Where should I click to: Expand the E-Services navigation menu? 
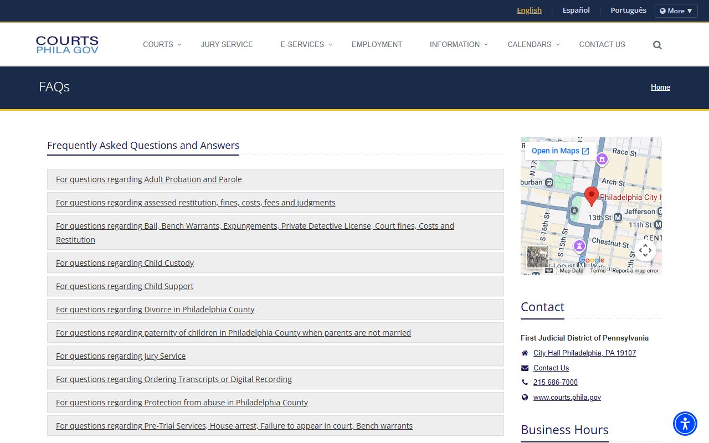306,44
